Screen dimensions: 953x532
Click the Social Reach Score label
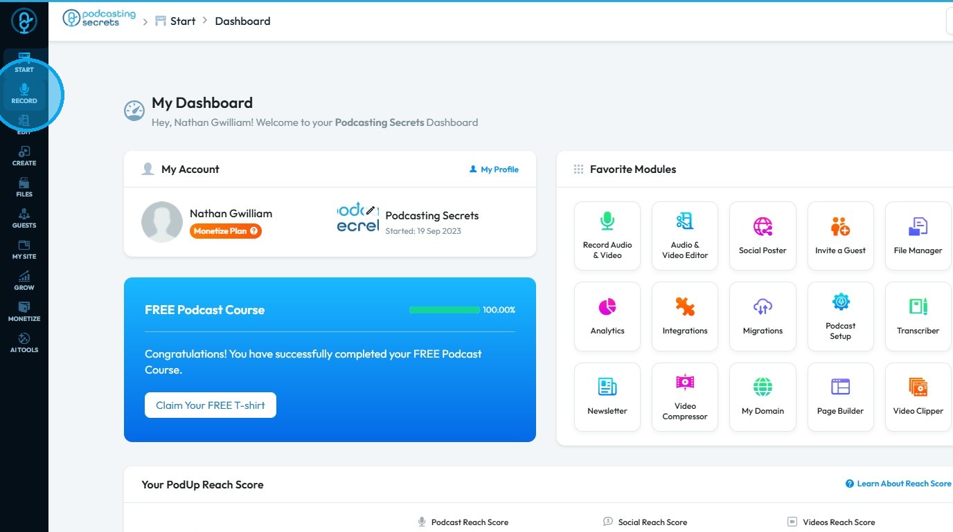[x=652, y=522]
